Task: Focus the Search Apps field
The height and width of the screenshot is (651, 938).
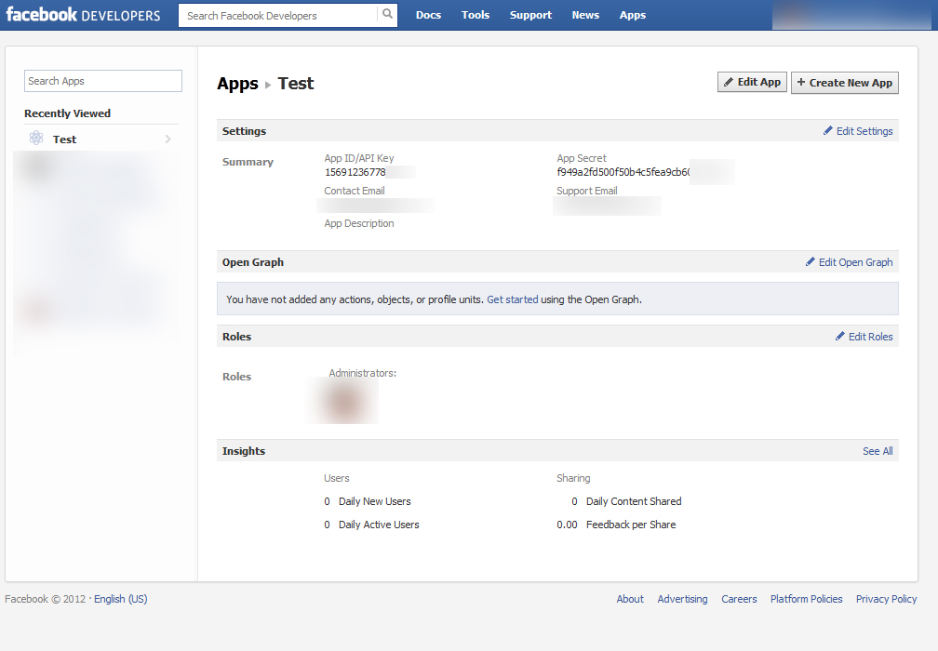Action: [x=102, y=81]
